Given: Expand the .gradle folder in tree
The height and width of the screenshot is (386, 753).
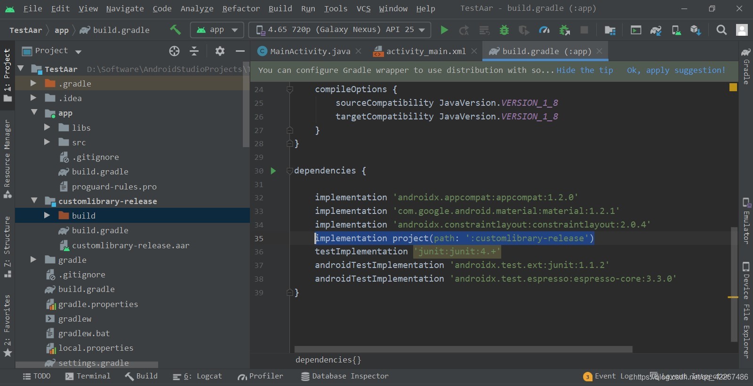Looking at the screenshot, I should pyautogui.click(x=33, y=83).
